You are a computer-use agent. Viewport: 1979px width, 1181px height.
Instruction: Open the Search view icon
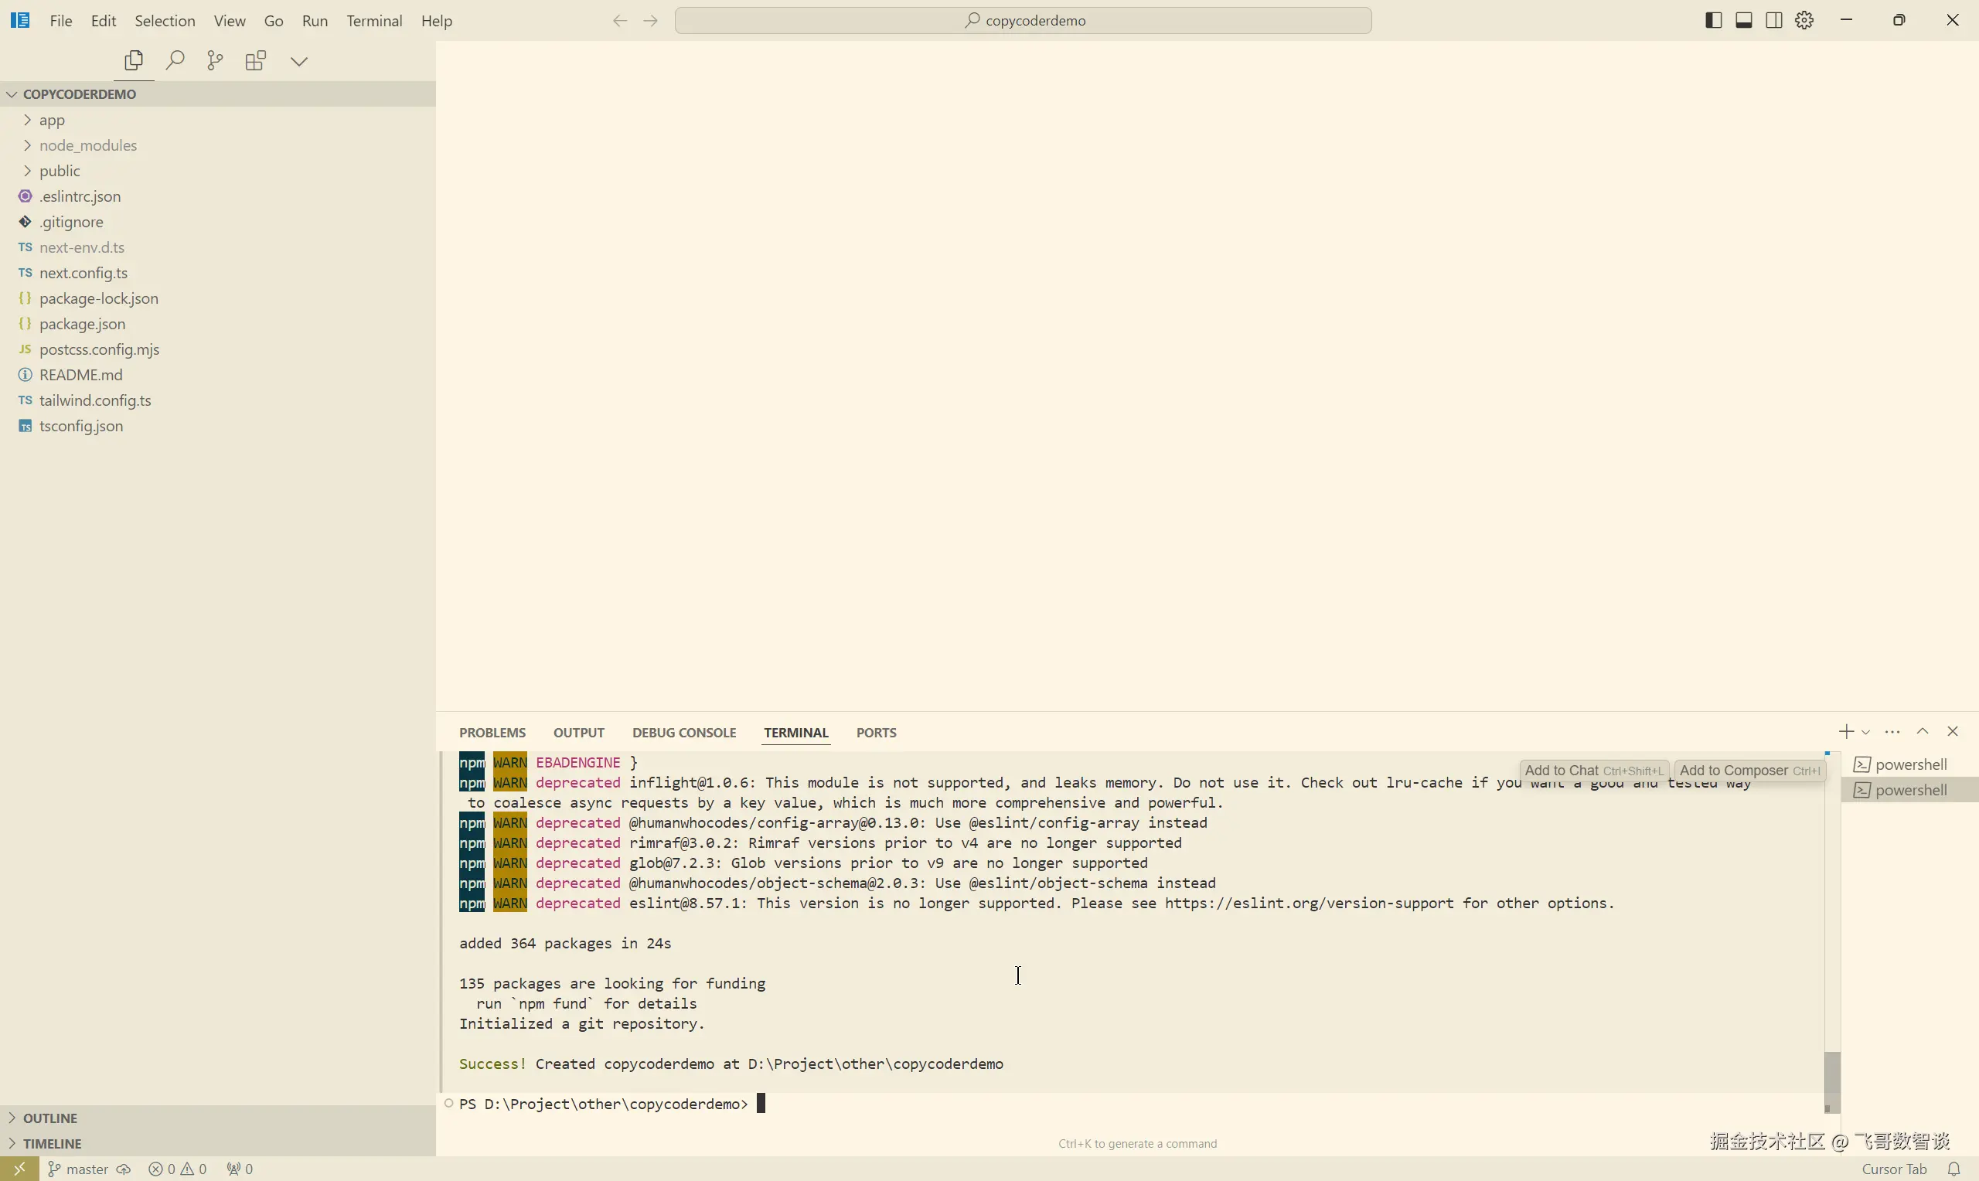click(x=174, y=60)
